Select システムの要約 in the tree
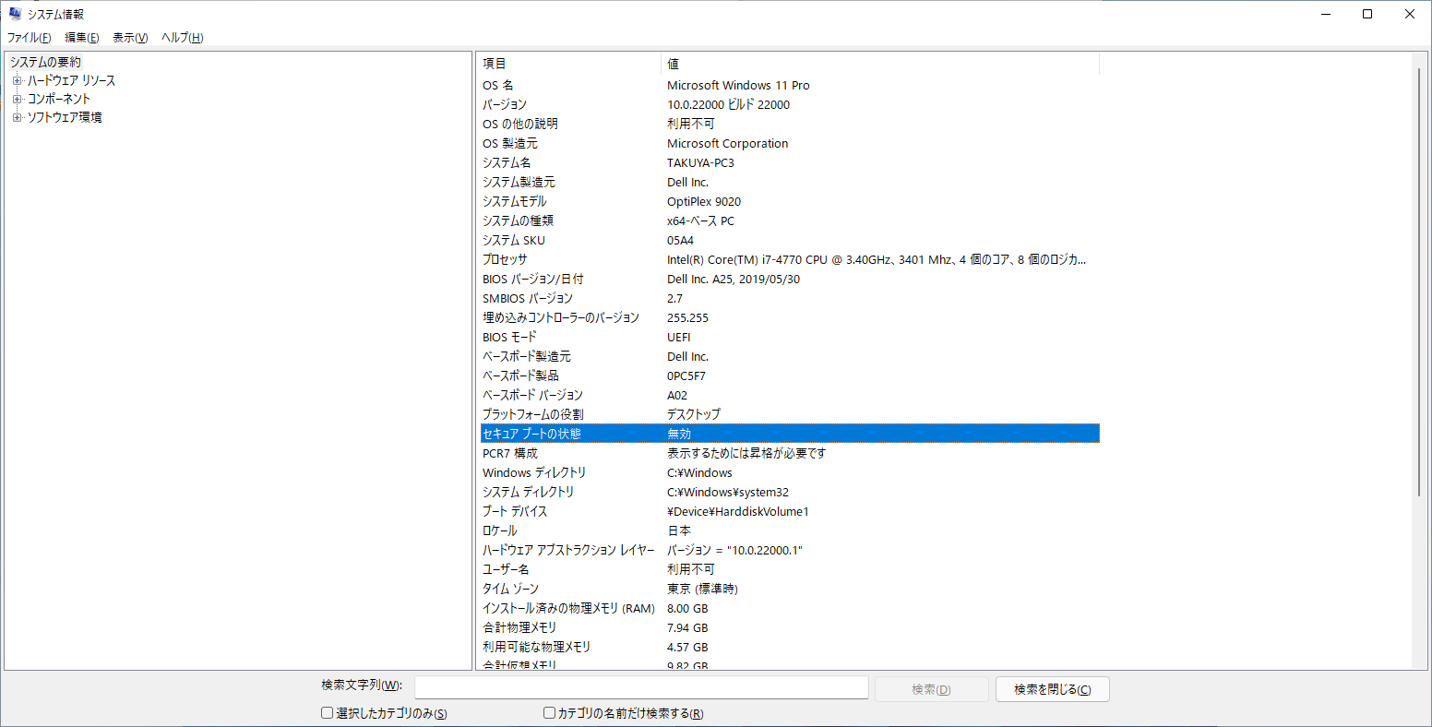This screenshot has height=727, width=1432. 45,62
